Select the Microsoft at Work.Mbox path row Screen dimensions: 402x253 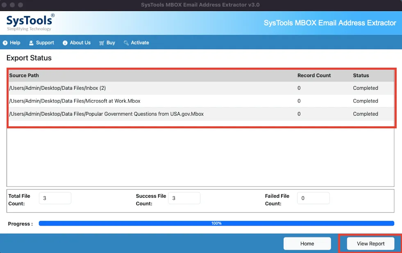(x=201, y=101)
